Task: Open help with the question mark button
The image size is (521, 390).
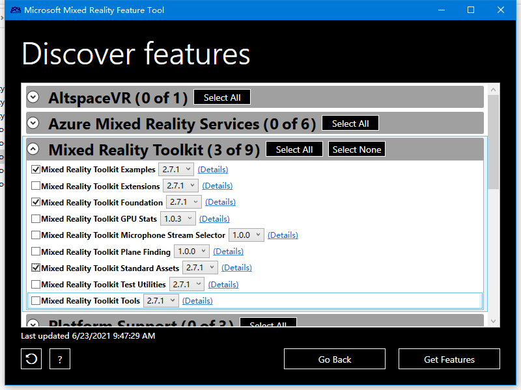Action: (60, 359)
